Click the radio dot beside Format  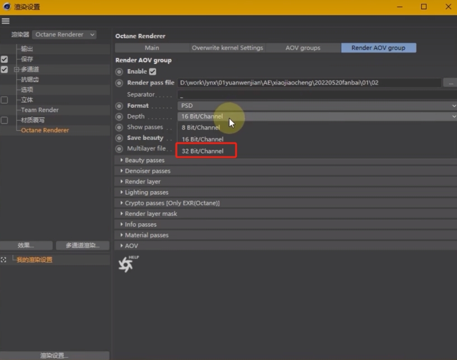[x=119, y=106]
